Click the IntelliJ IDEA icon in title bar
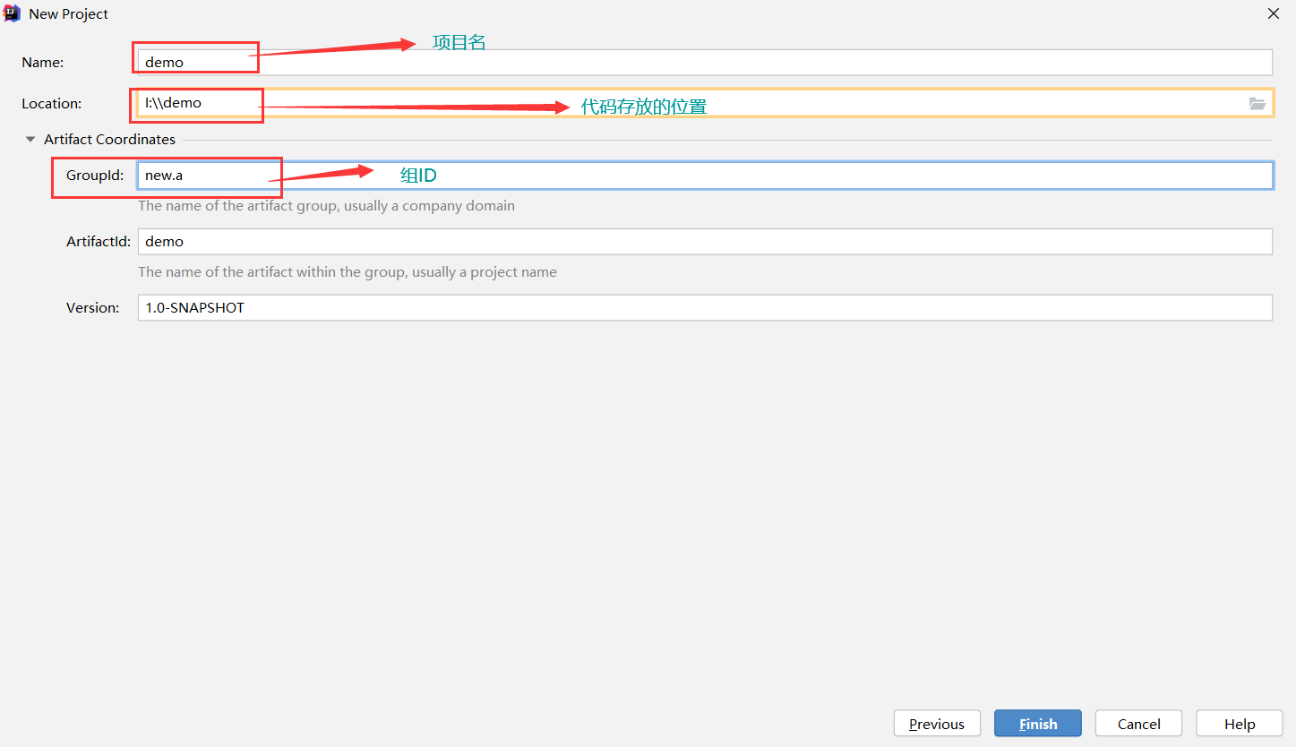 (13, 13)
